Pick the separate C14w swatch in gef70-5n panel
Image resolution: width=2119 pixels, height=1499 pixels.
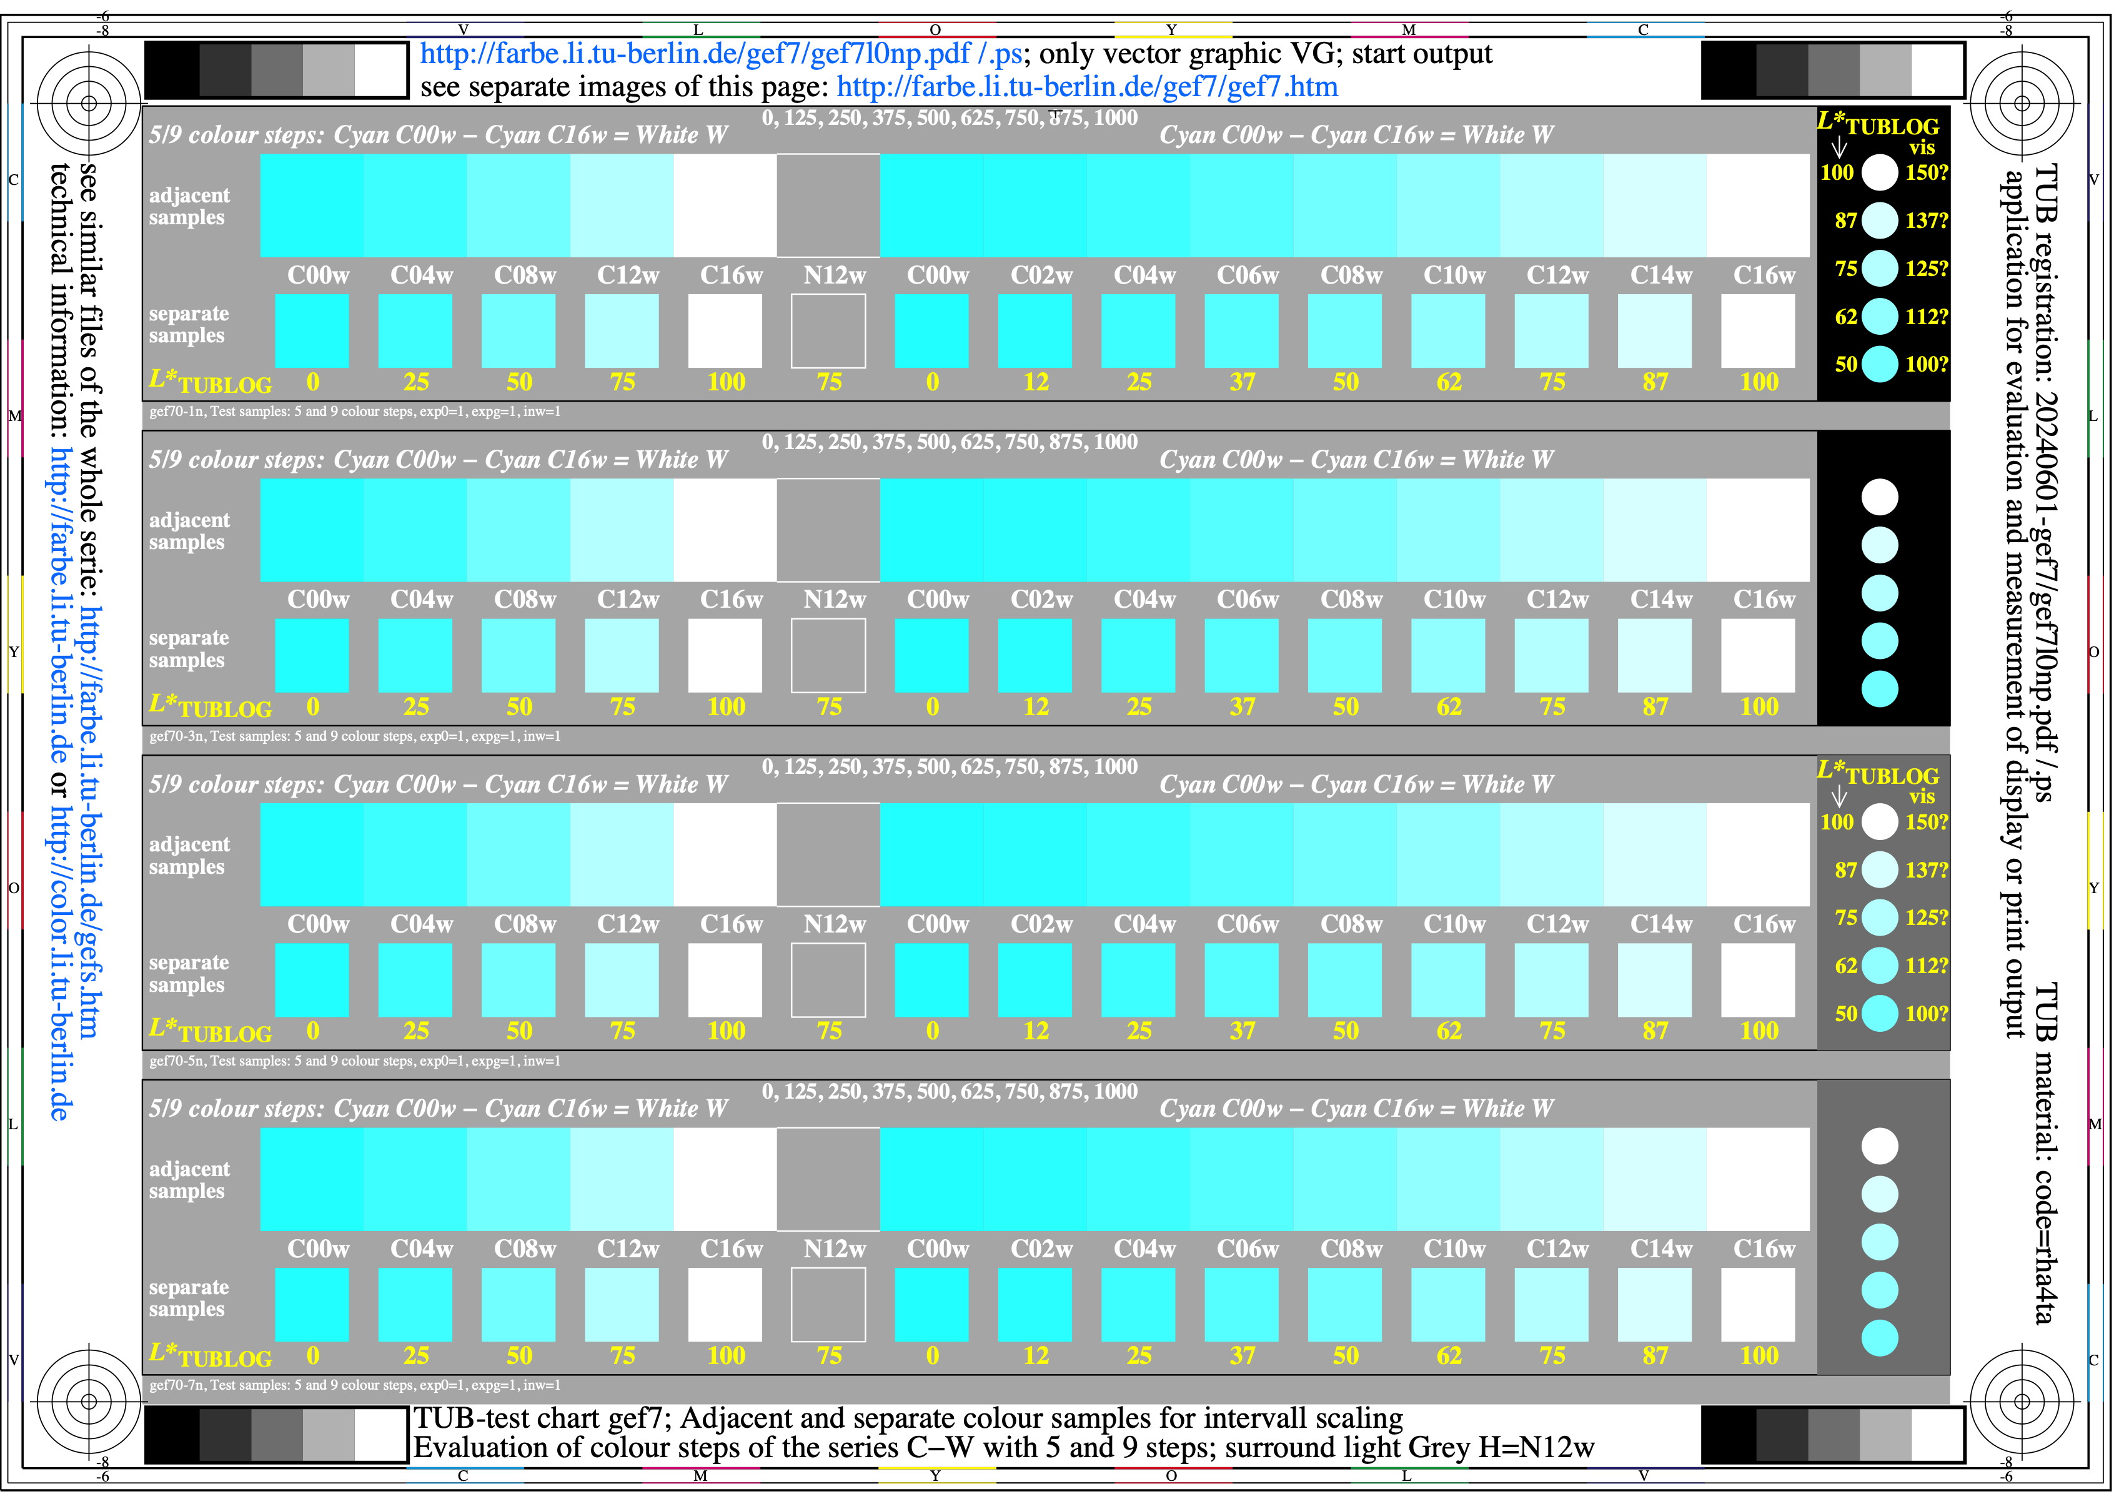pyautogui.click(x=1655, y=980)
